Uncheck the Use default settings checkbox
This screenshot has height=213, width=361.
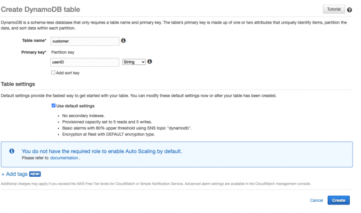(53, 106)
